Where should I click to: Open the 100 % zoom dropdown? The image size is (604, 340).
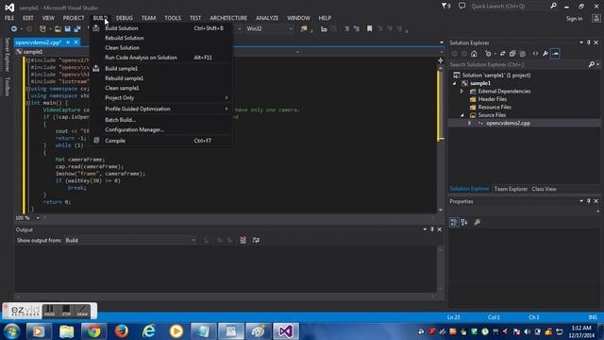[38, 218]
